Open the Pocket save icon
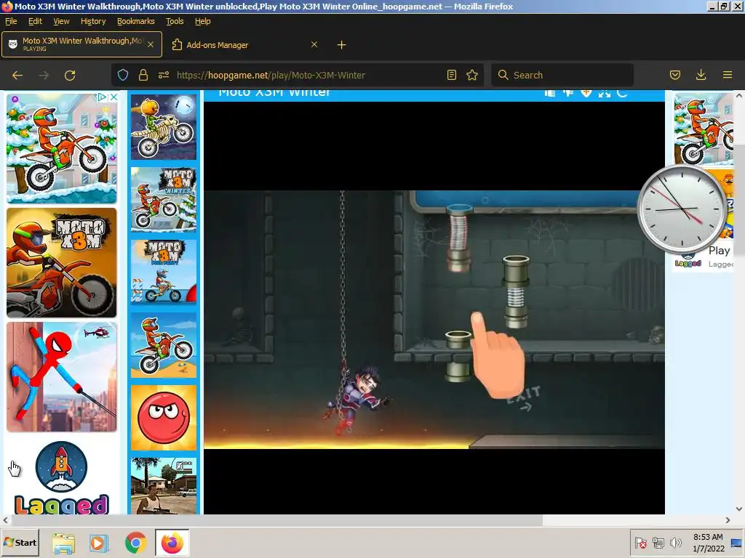This screenshot has height=558, width=745. (x=675, y=75)
